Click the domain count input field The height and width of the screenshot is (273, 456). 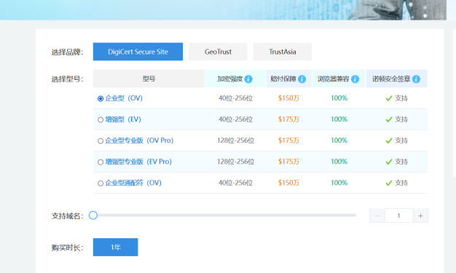[398, 215]
